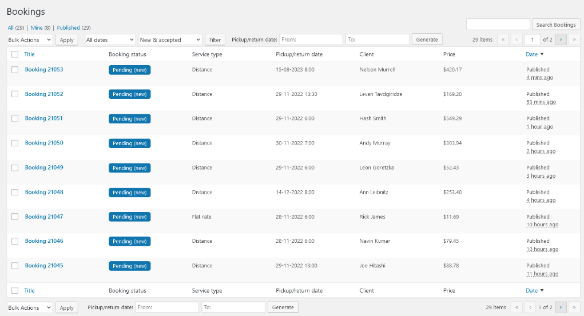Click client name Levan Tavdgiridze

(x=380, y=94)
